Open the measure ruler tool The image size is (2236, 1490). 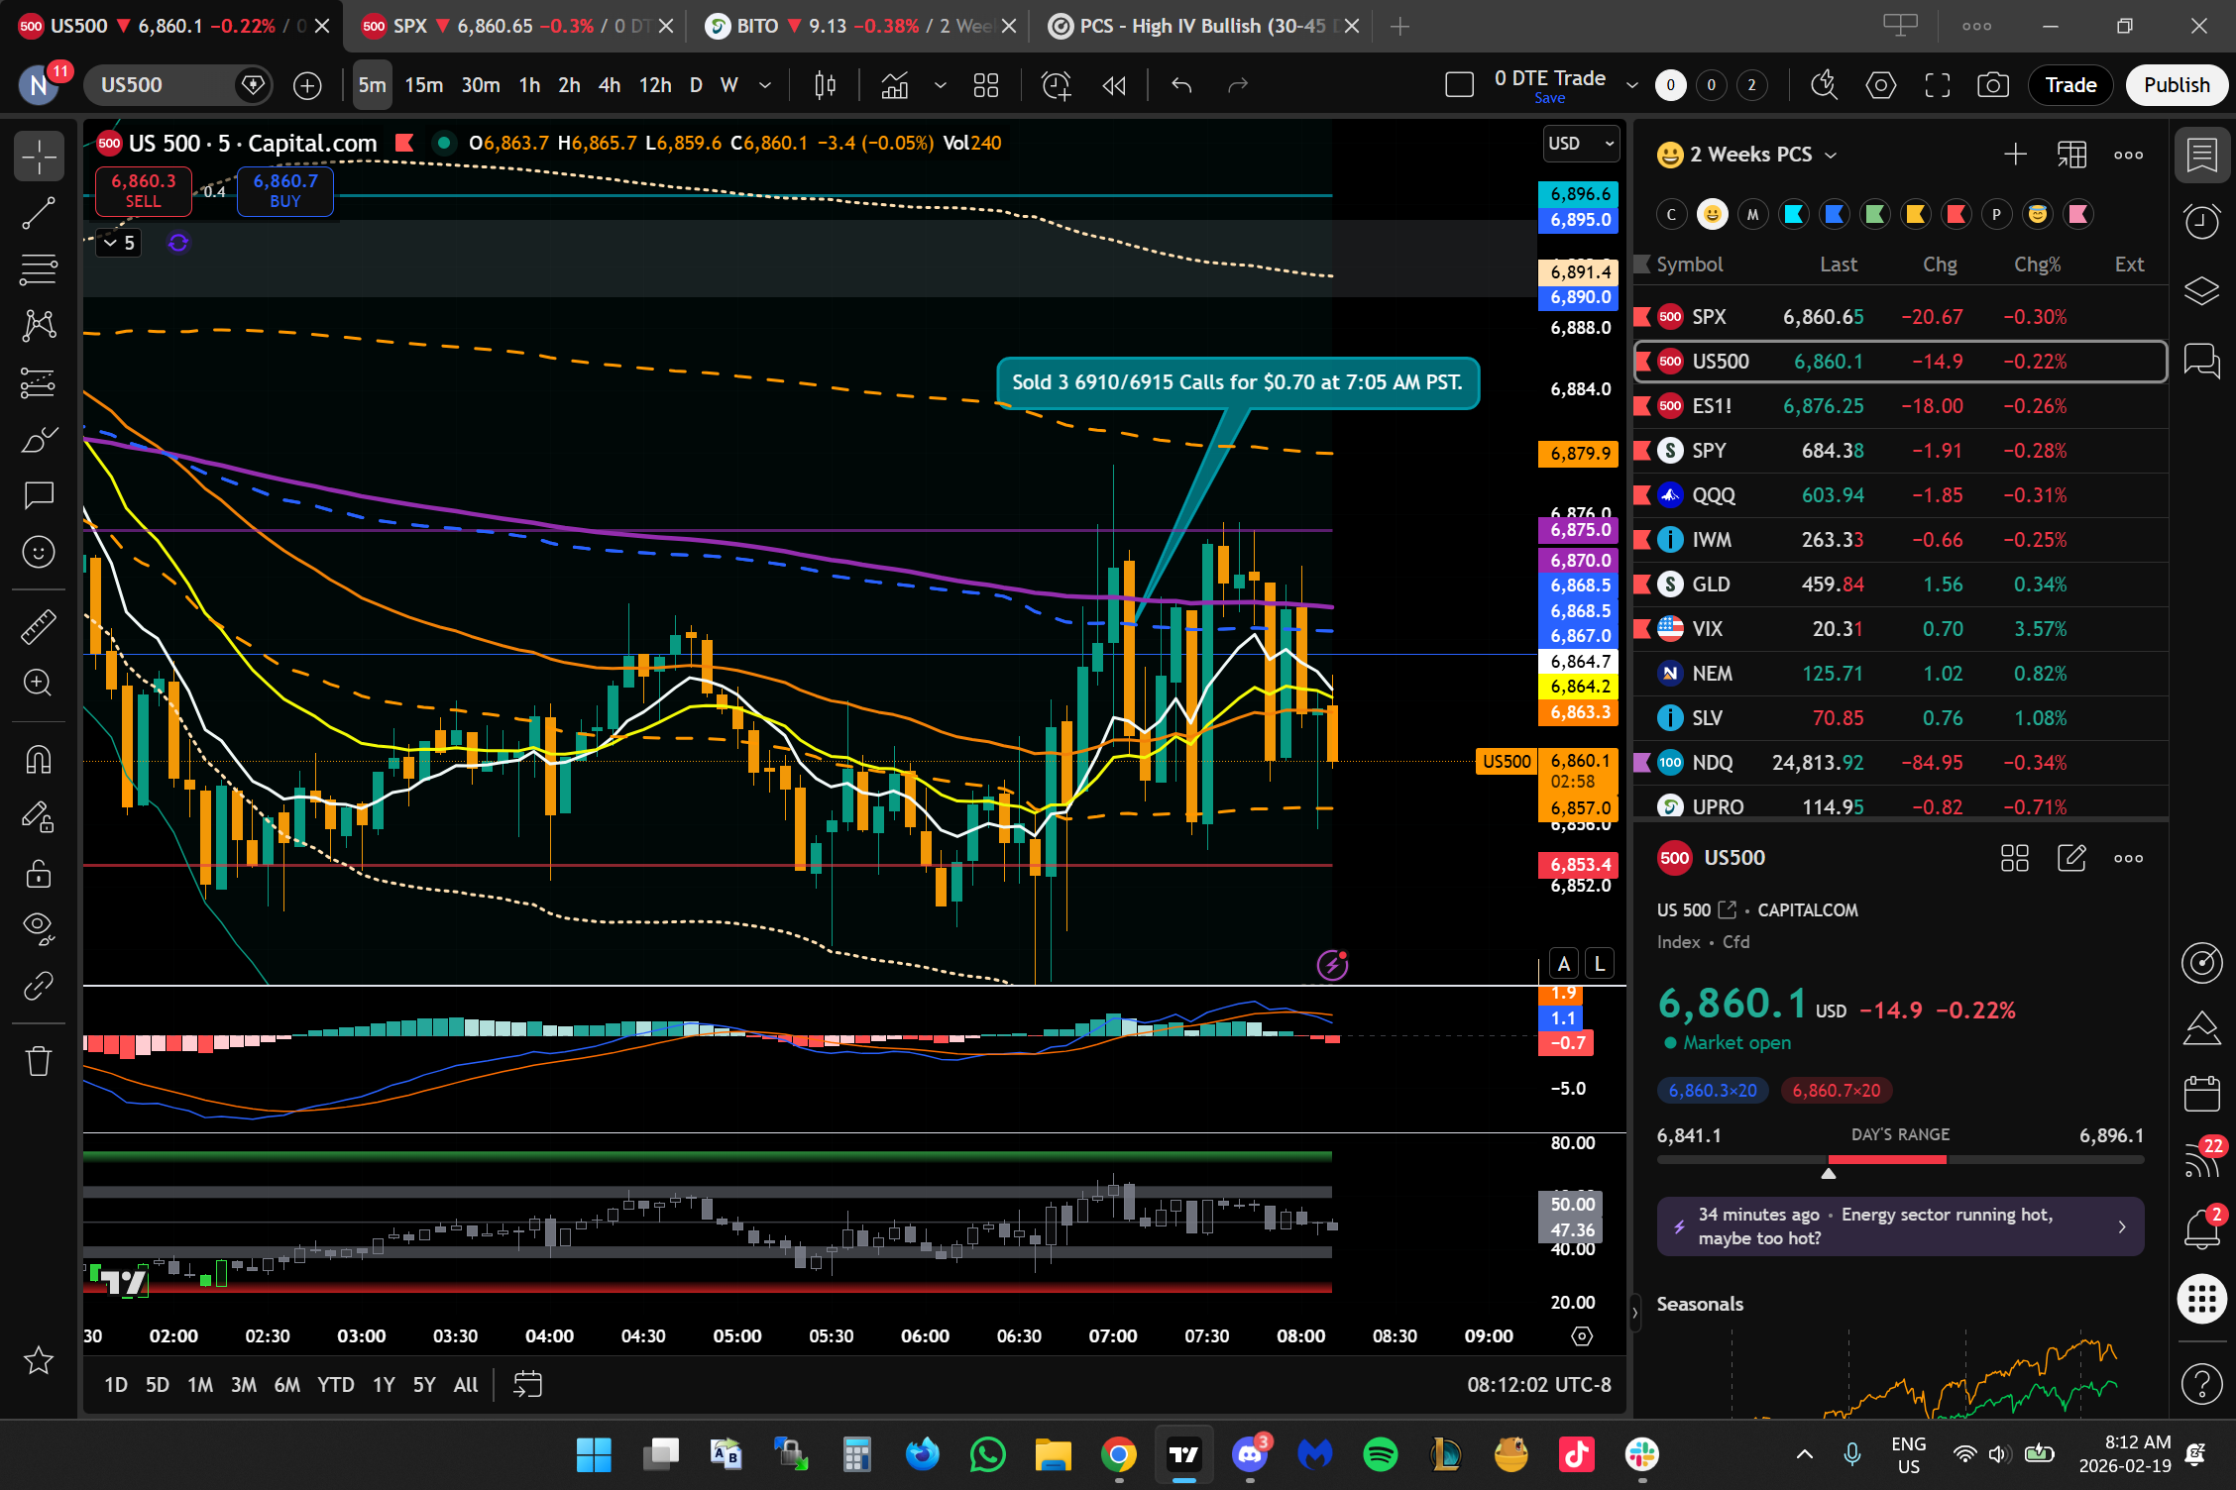pos(39,626)
